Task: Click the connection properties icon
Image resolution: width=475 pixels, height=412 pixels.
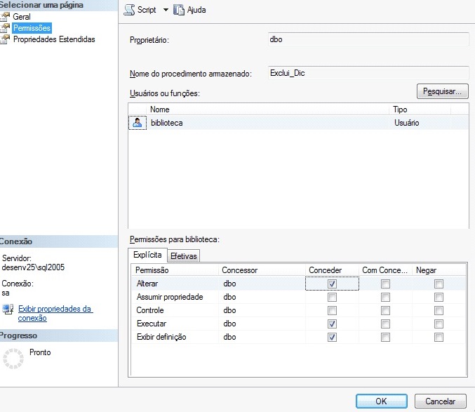Action: [x=8, y=310]
